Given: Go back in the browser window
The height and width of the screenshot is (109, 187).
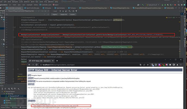Looking at the screenshot, I should 29,65.
